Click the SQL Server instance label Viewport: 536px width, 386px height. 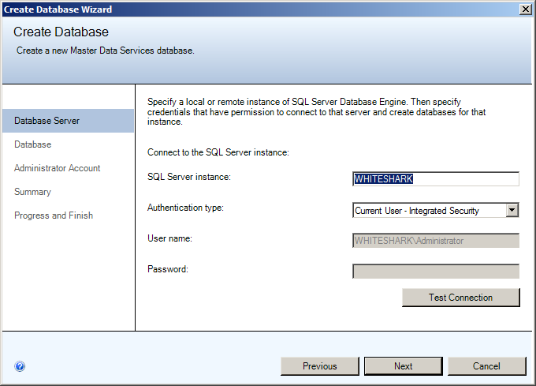[188, 177]
